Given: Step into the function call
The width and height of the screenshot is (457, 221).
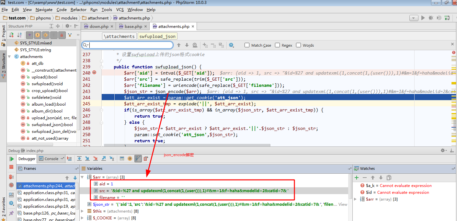Looking at the screenshot, I should click(x=88, y=158).
